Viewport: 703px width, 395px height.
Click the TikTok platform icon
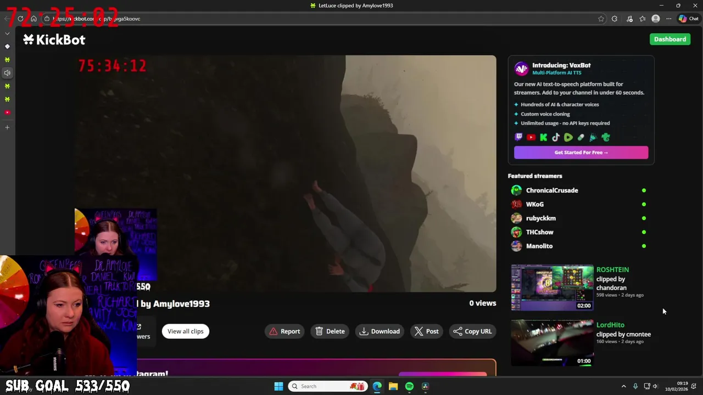coord(556,138)
